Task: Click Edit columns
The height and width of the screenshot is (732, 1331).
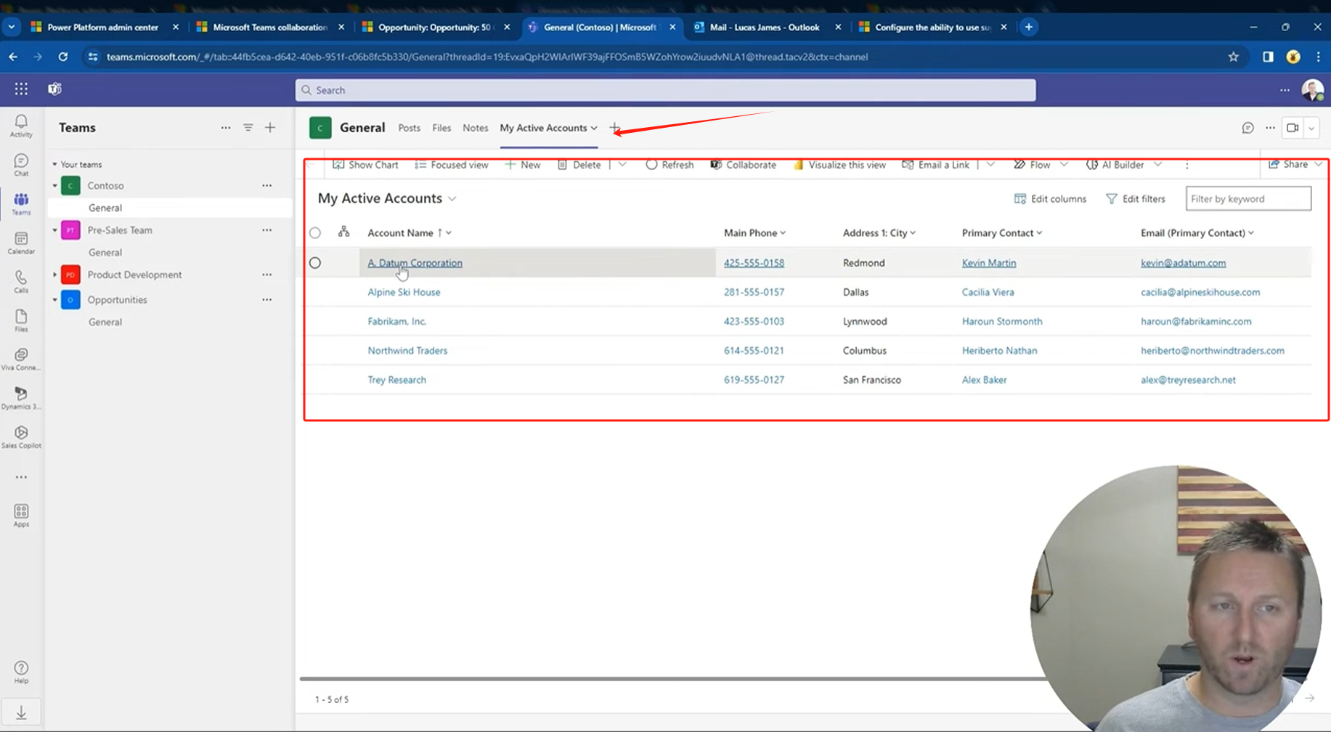Action: click(1050, 199)
